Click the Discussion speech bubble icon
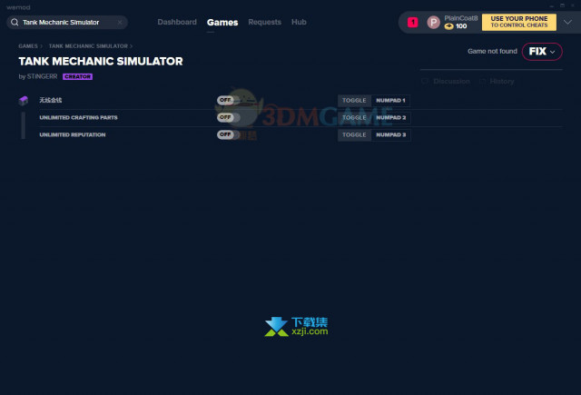581x395 pixels. tap(425, 81)
